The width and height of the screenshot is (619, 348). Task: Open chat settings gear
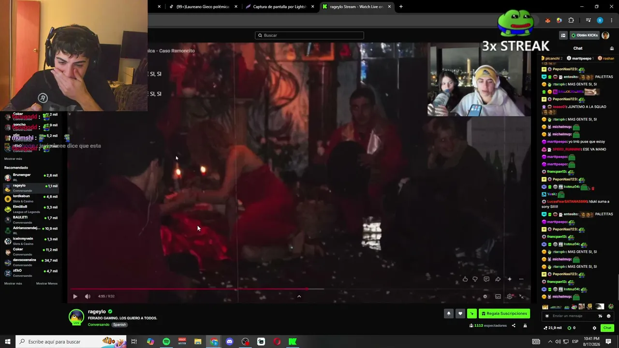tap(594, 328)
